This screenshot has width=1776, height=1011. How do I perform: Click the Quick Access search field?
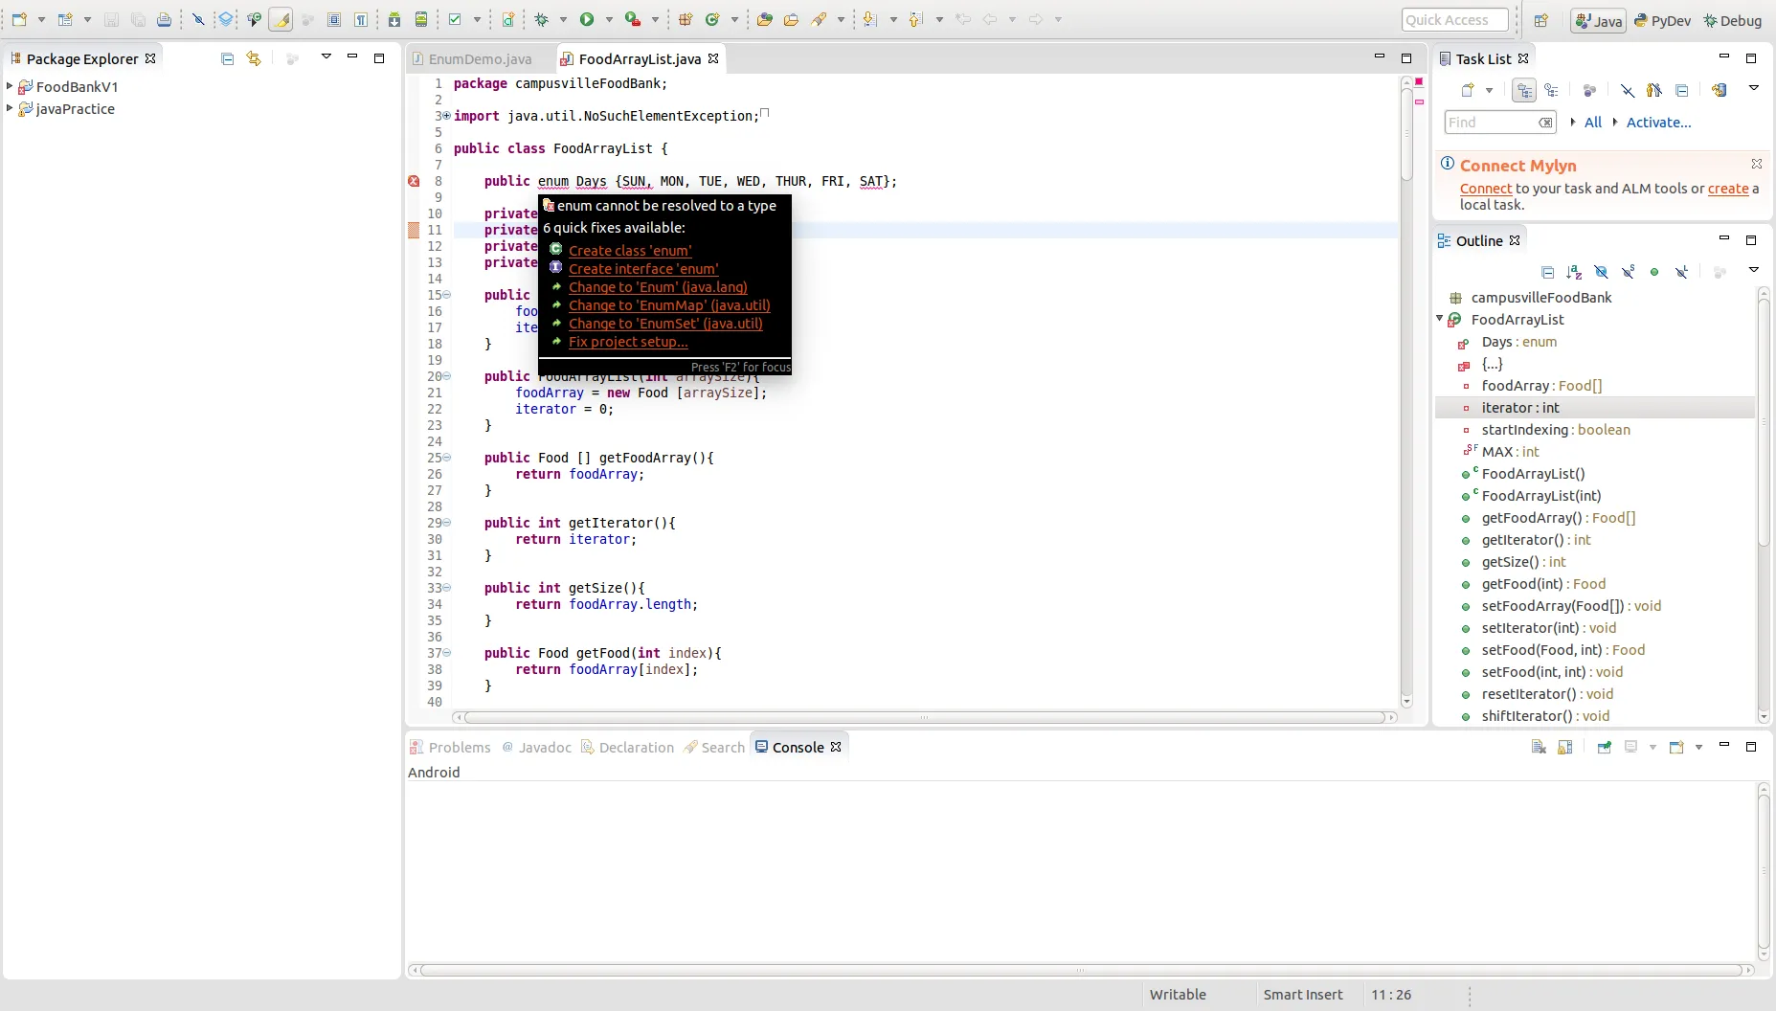coord(1454,20)
